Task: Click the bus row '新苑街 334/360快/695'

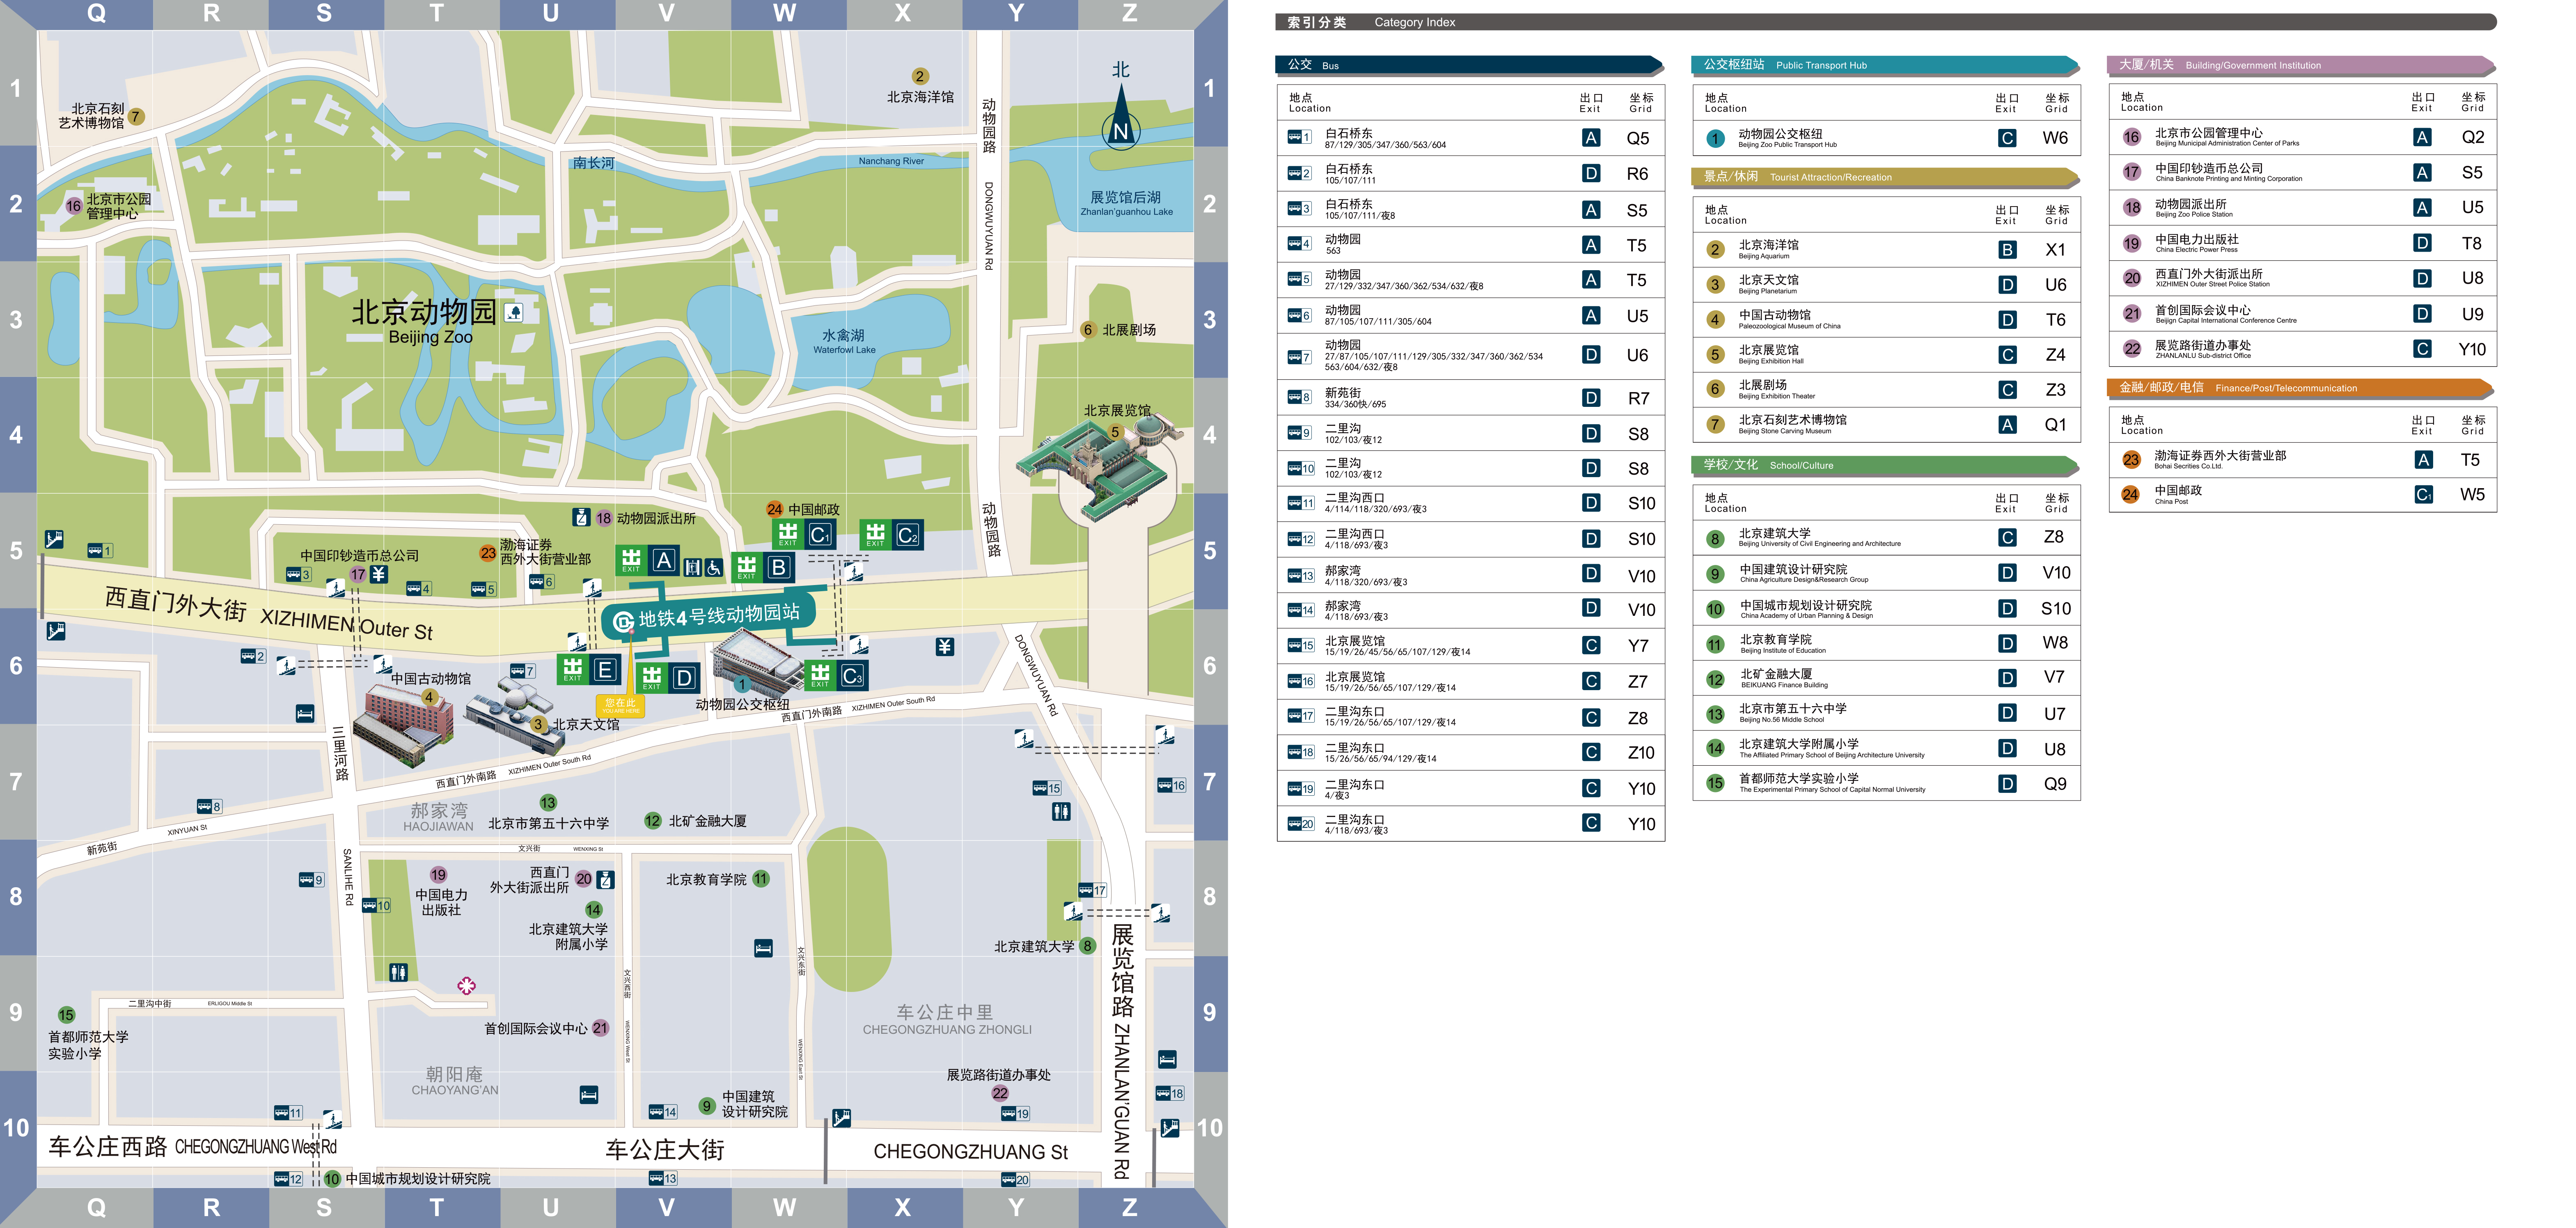Action: point(1470,398)
